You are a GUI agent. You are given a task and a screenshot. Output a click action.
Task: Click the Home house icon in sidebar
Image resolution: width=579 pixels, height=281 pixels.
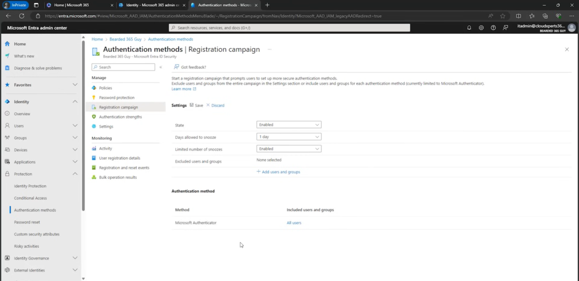coord(7,44)
